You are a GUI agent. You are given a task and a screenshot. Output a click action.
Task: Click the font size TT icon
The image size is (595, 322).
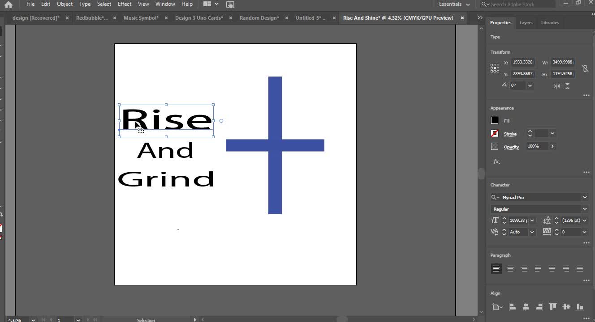click(495, 220)
